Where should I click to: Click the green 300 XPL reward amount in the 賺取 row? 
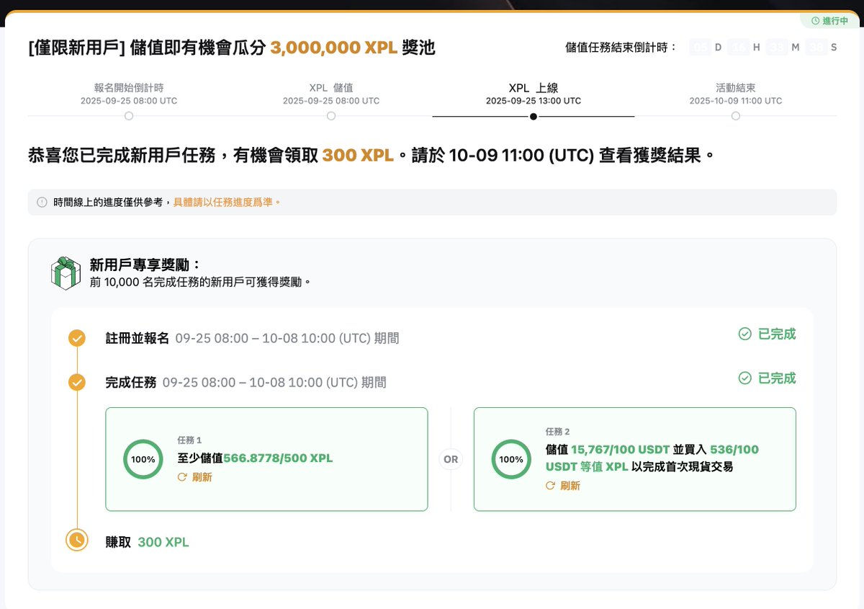tap(163, 542)
